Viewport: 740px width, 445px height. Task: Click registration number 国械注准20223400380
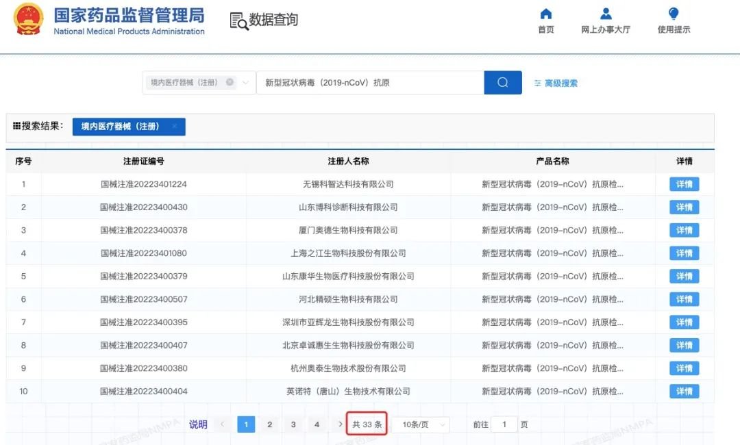(143, 368)
